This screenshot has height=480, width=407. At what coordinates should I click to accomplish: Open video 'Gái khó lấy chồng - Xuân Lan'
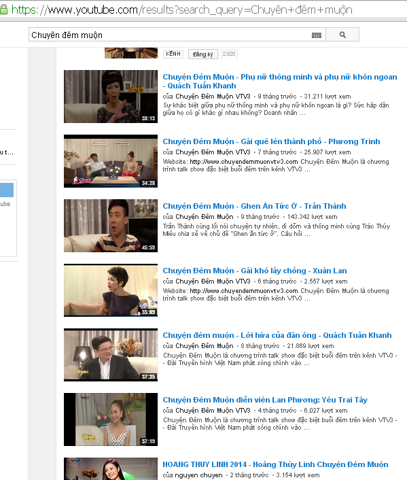pos(255,271)
